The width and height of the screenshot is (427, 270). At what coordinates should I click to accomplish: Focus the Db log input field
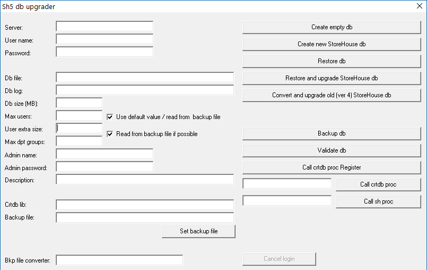tap(145, 90)
